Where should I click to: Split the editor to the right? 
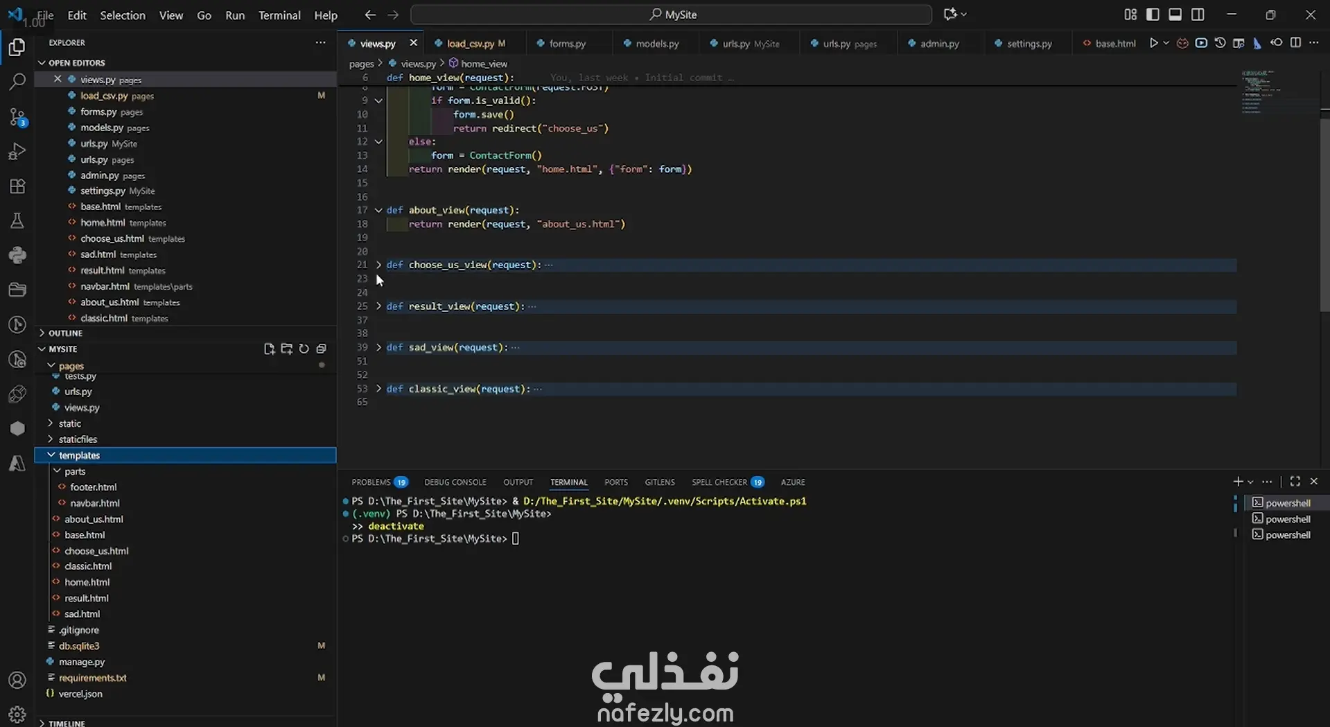tap(1295, 43)
